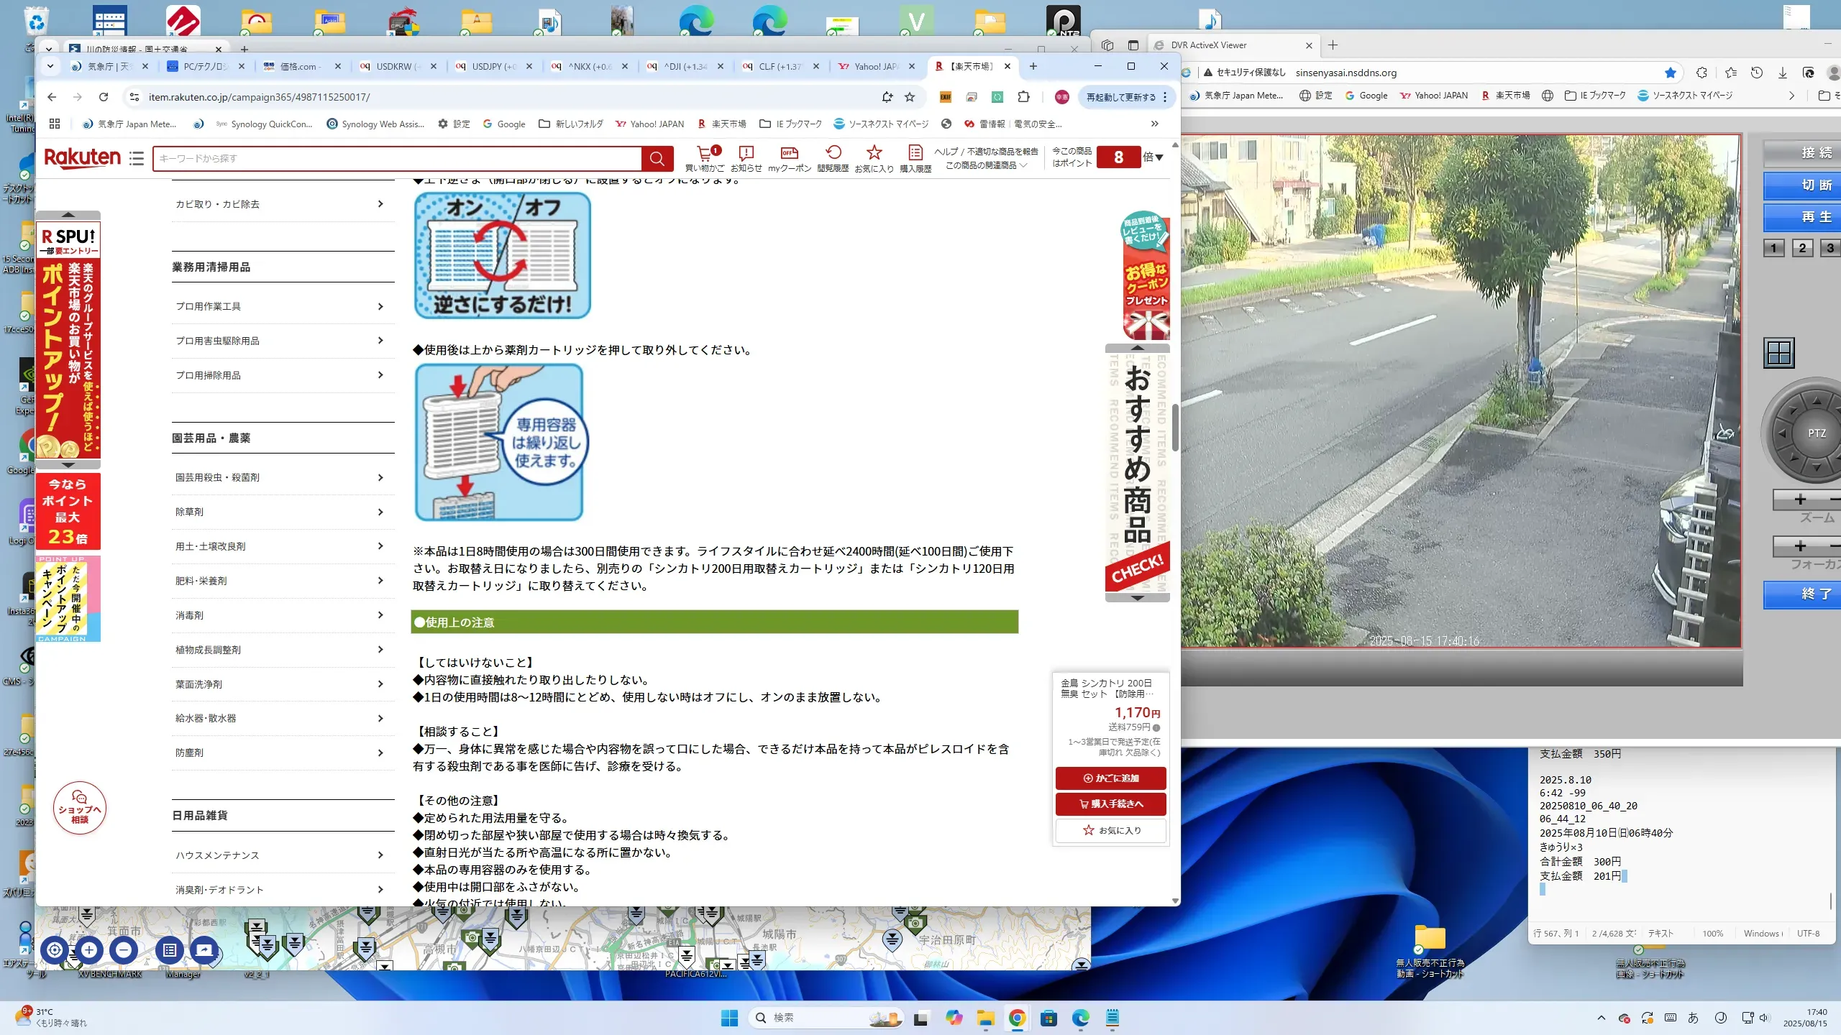Click the Rakuten keyword search field
The image size is (1841, 1035).
pyautogui.click(x=397, y=158)
